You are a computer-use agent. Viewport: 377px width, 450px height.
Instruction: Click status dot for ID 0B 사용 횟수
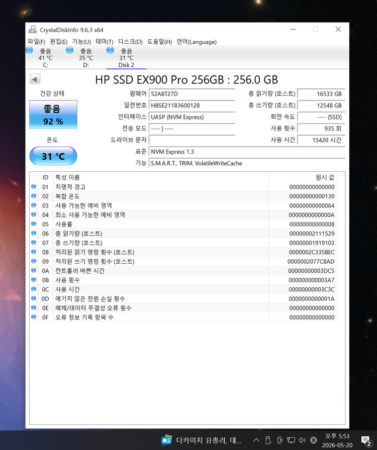[x=34, y=280]
